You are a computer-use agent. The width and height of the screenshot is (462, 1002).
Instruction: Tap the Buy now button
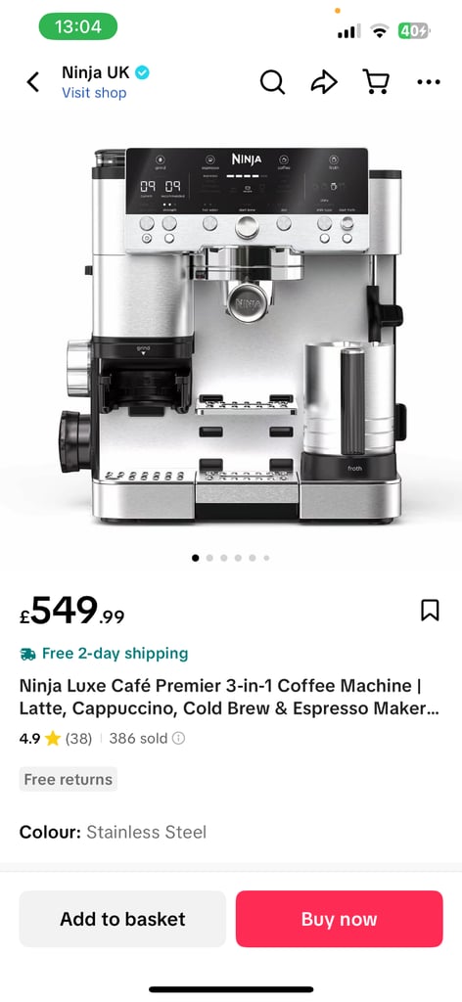point(340,919)
